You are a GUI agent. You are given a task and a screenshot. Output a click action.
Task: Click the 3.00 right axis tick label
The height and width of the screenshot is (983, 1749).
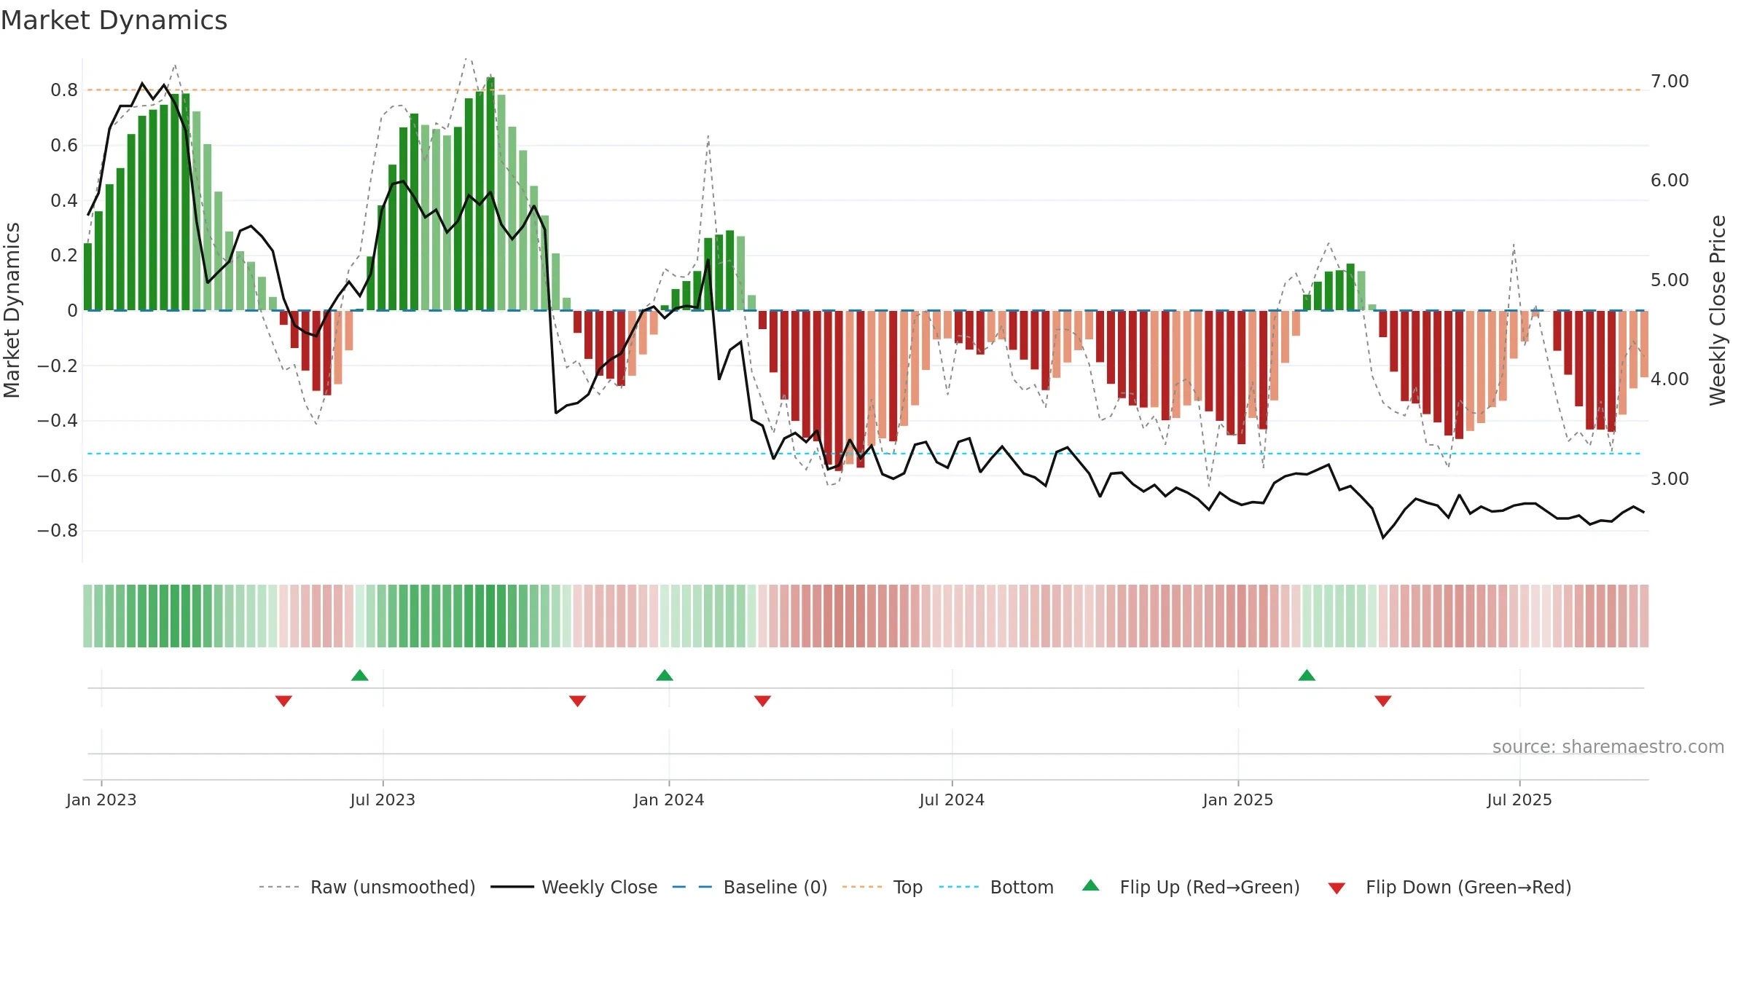pos(1670,478)
